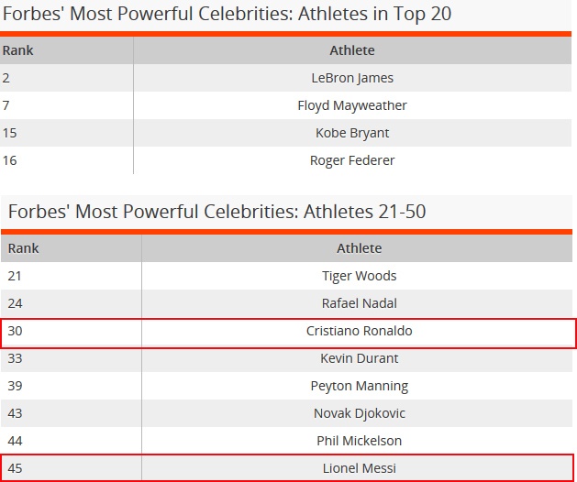This screenshot has width=577, height=482.
Task: Select the Roger Federer cell
Action: 352,160
